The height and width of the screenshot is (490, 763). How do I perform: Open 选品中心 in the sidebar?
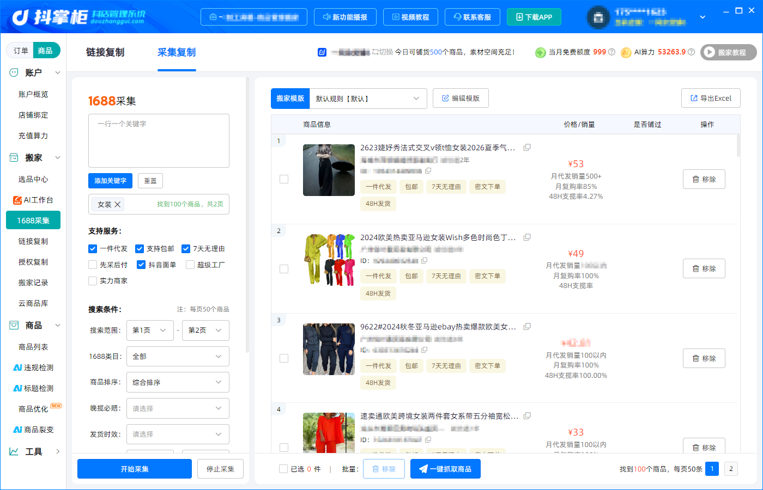coord(33,179)
